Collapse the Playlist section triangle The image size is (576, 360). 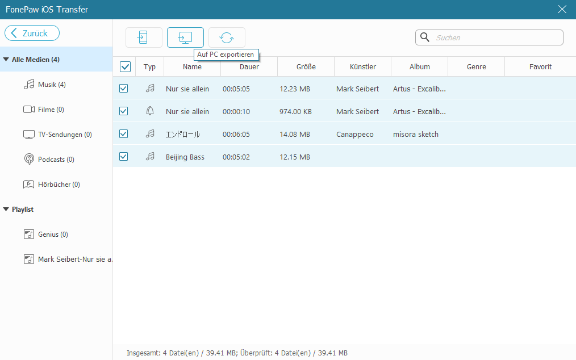[6, 209]
